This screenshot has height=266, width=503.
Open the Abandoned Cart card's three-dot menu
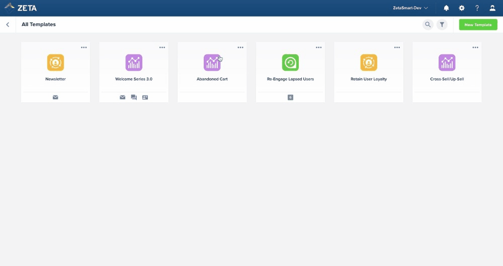(x=240, y=48)
